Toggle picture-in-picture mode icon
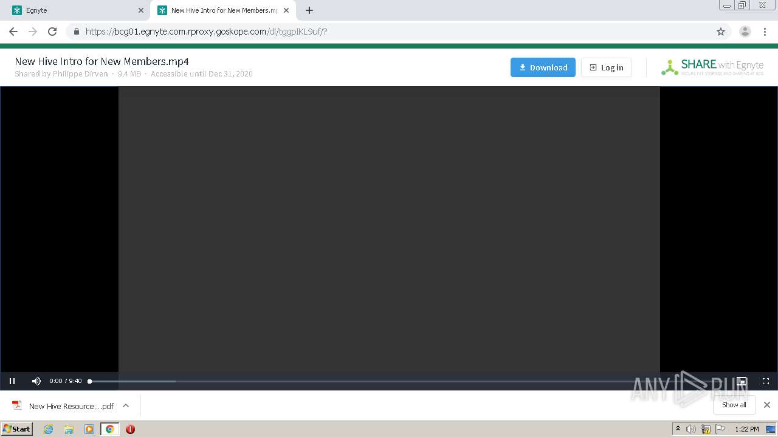The image size is (778, 437). tap(742, 381)
